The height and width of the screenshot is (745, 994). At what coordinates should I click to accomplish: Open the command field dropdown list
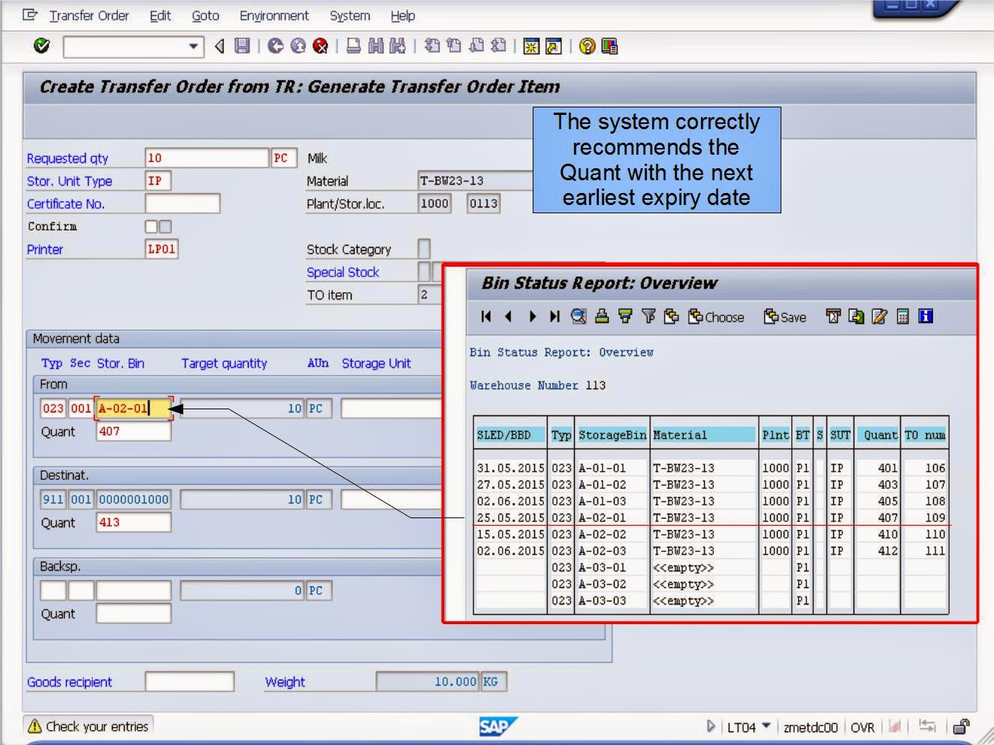(193, 47)
